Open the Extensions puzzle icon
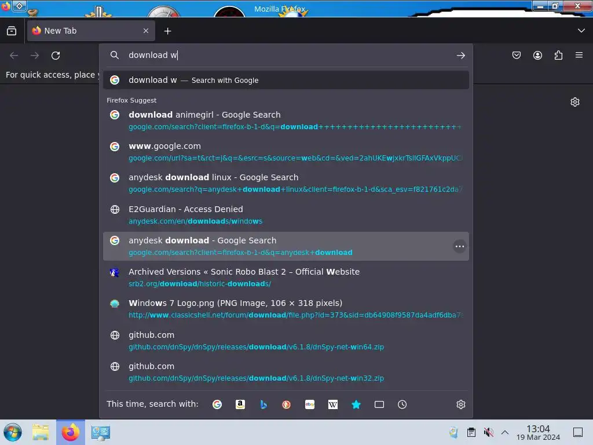The width and height of the screenshot is (593, 445). [558, 55]
